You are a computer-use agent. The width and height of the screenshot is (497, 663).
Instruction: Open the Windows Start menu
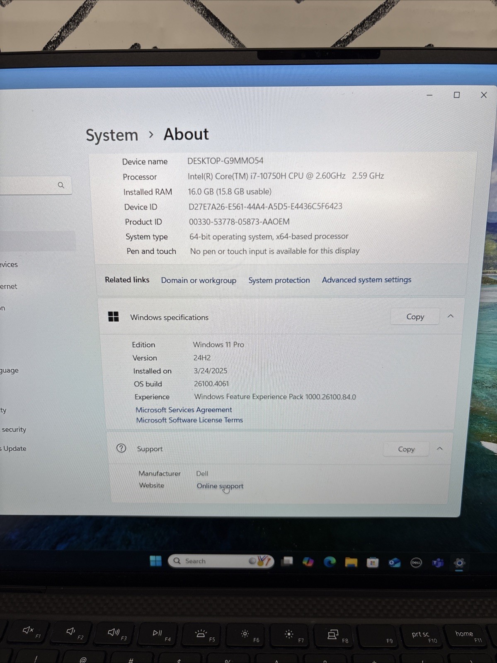click(x=156, y=561)
